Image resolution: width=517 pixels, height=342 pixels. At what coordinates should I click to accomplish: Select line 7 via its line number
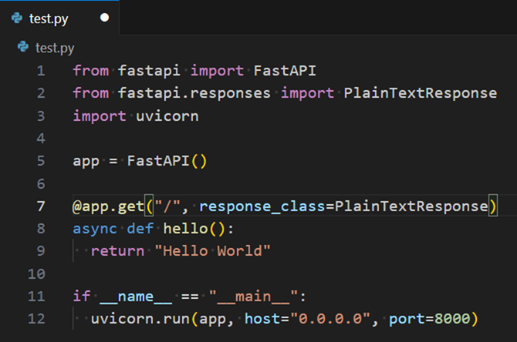[41, 206]
